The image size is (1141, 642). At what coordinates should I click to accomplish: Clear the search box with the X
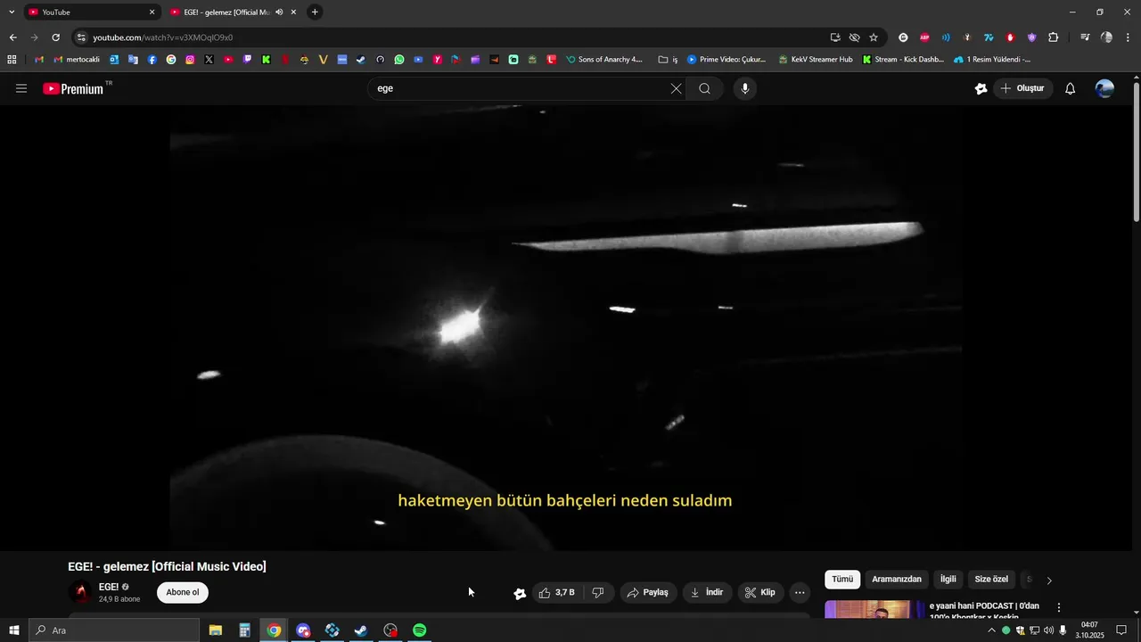676,88
